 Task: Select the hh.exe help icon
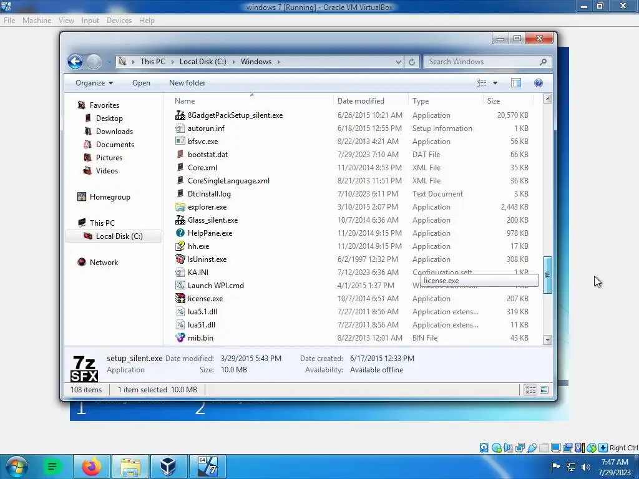coord(180,246)
